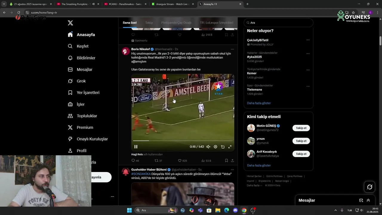Open a new browser tab

[247, 4]
